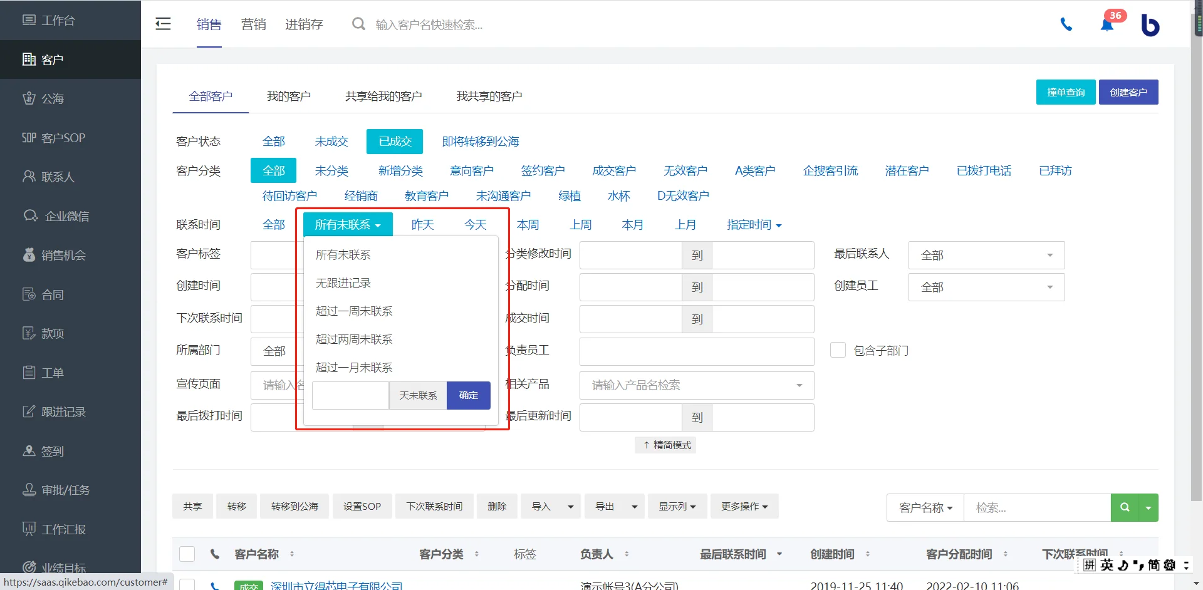Sort by 创建时间 column arrows
The height and width of the screenshot is (590, 1203).
(x=868, y=554)
